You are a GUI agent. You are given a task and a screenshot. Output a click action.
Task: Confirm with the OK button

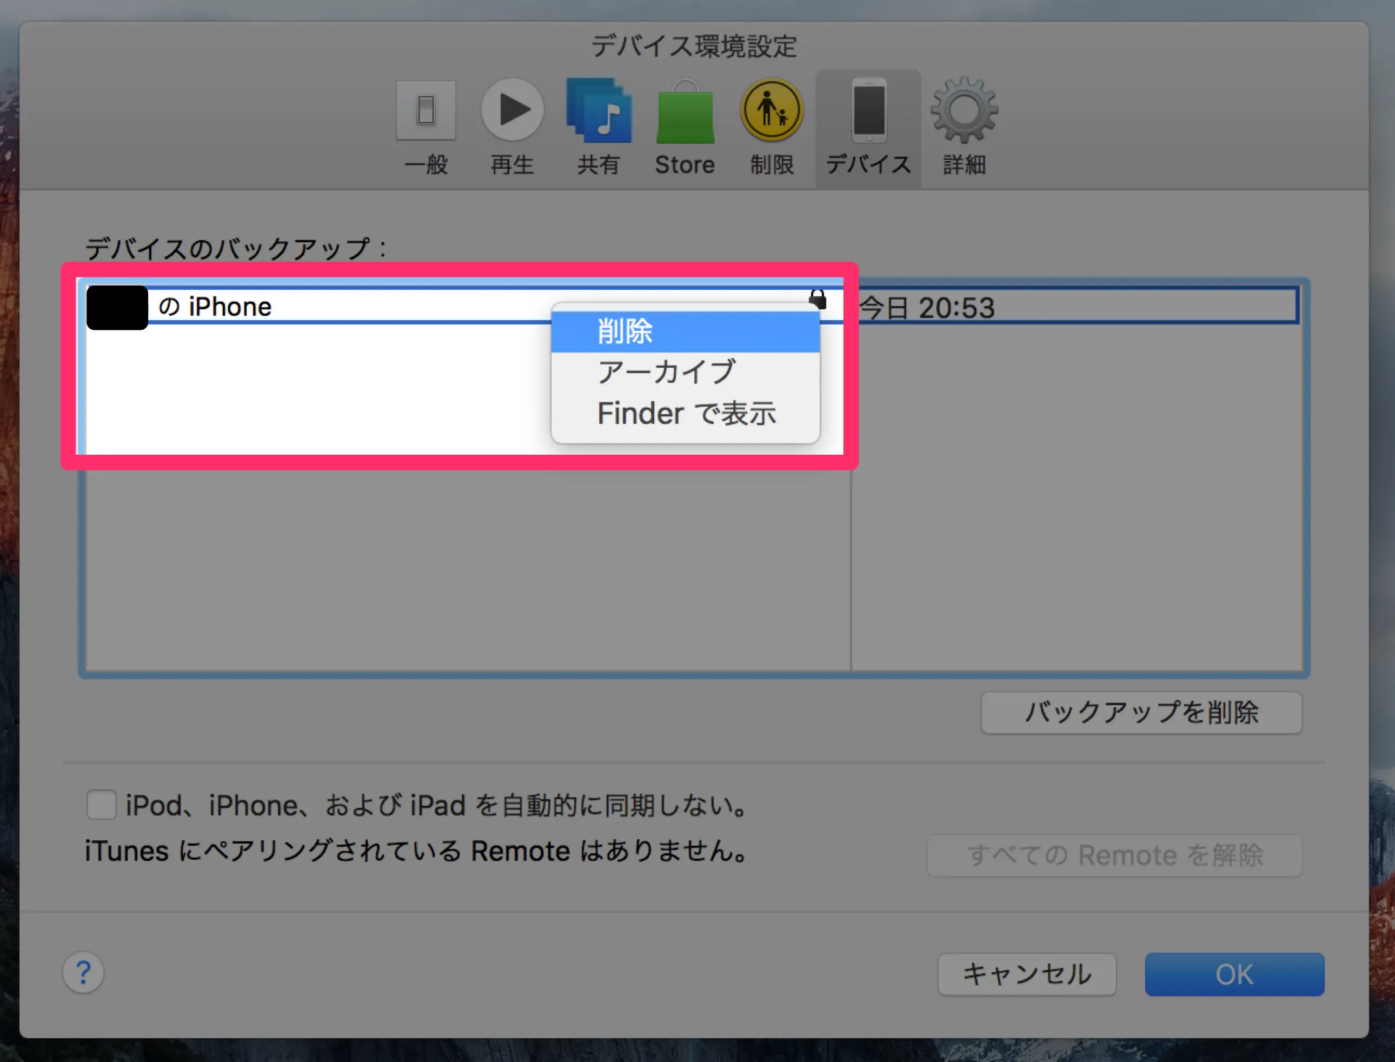tap(1234, 974)
